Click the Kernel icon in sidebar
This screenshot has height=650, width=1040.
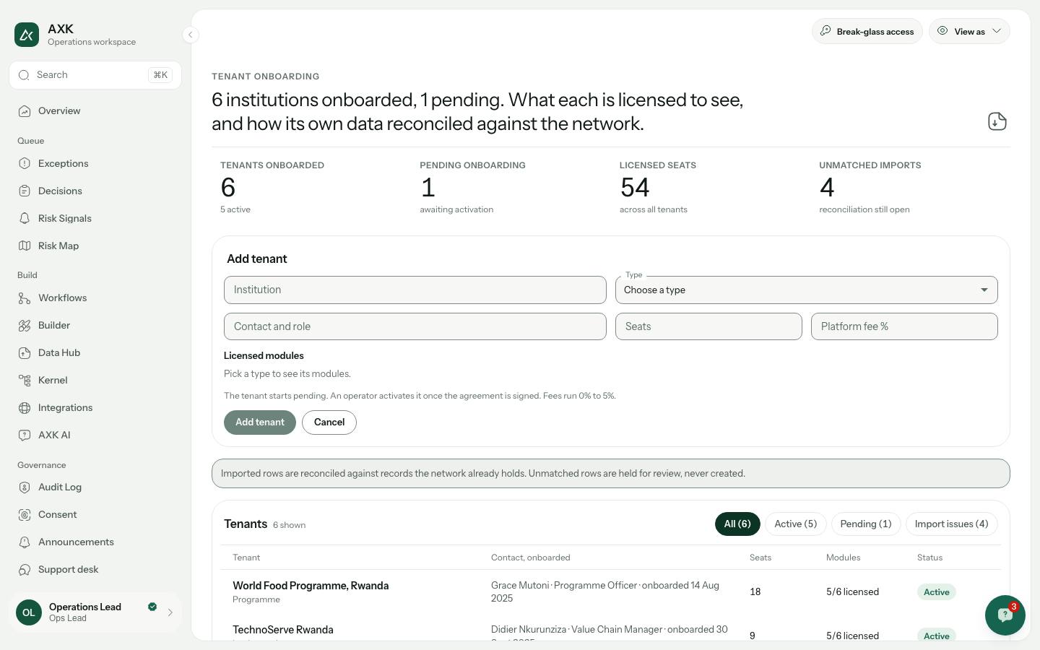pos(25,381)
